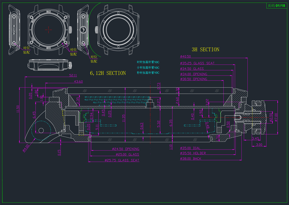Screen dimensions: 289x205
Task: Select the note "时针加高针管10C"
Action: pos(148,62)
